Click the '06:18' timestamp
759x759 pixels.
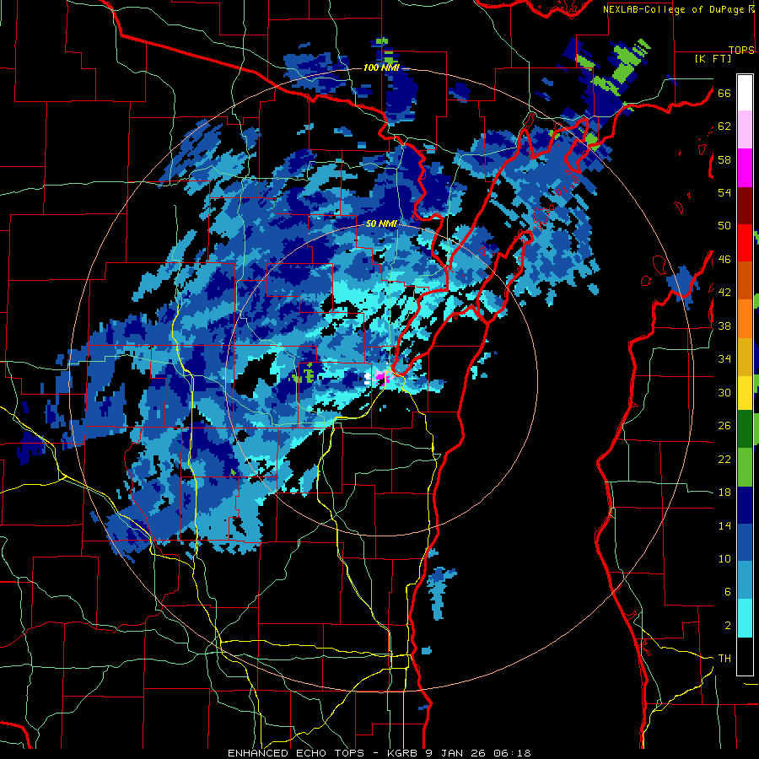(512, 753)
